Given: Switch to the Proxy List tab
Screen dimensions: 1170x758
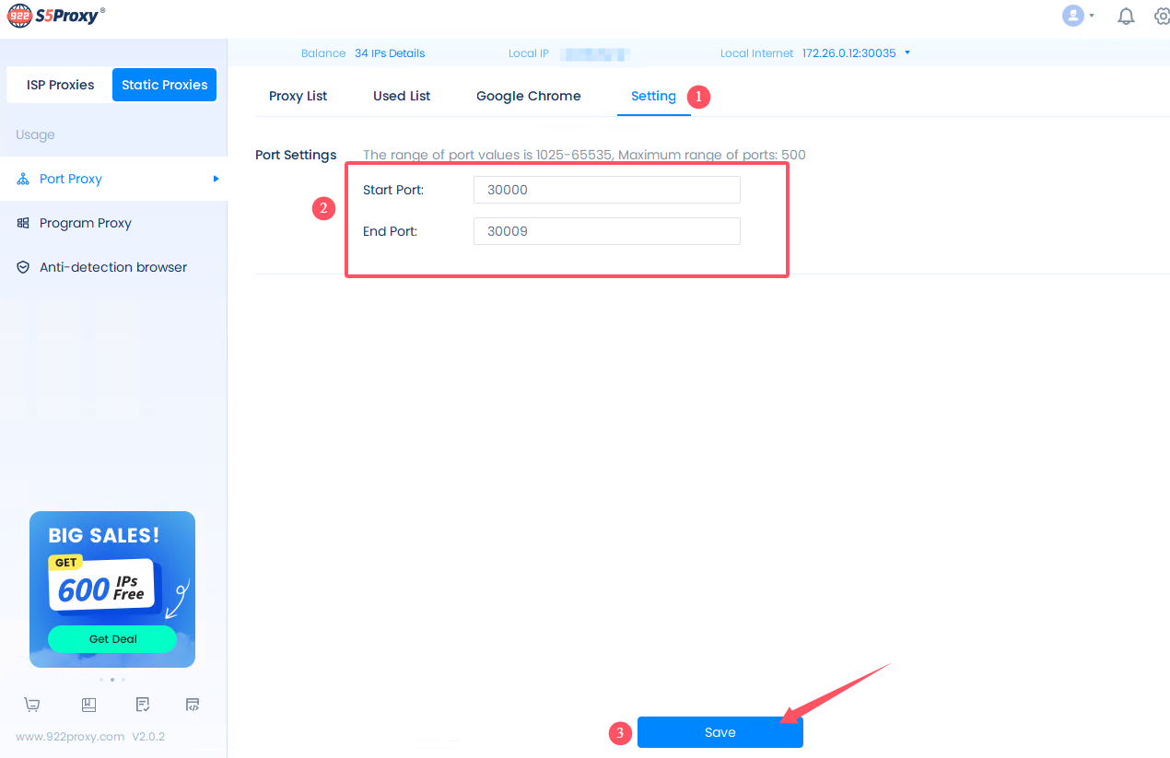Looking at the screenshot, I should tap(298, 96).
